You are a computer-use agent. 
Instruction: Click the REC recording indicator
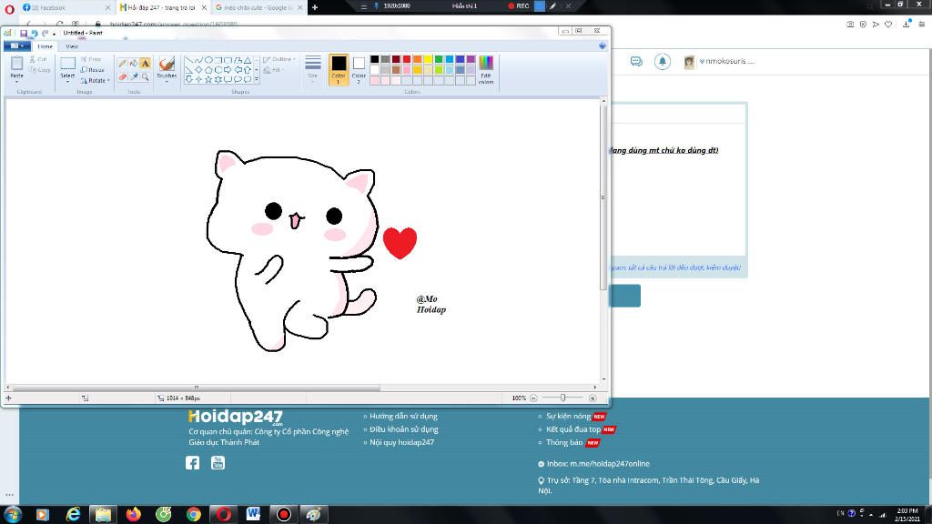(518, 6)
